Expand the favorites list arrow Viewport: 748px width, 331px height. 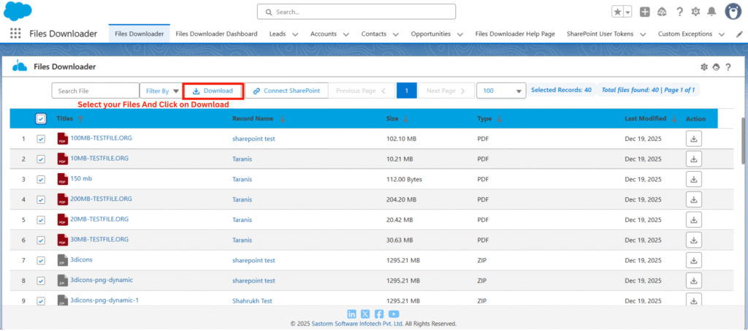pos(627,12)
